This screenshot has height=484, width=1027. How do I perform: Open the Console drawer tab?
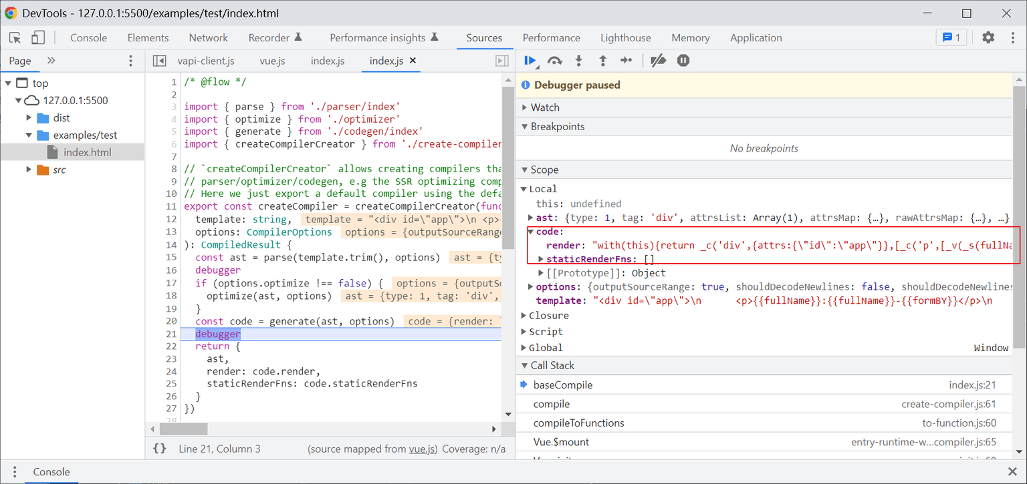click(x=51, y=472)
